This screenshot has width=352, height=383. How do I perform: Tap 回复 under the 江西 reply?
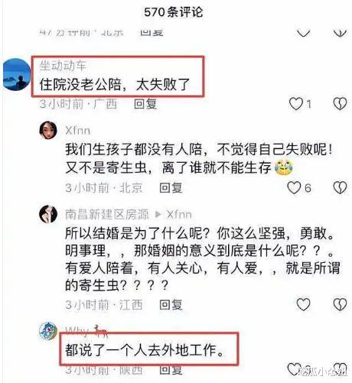click(x=171, y=305)
